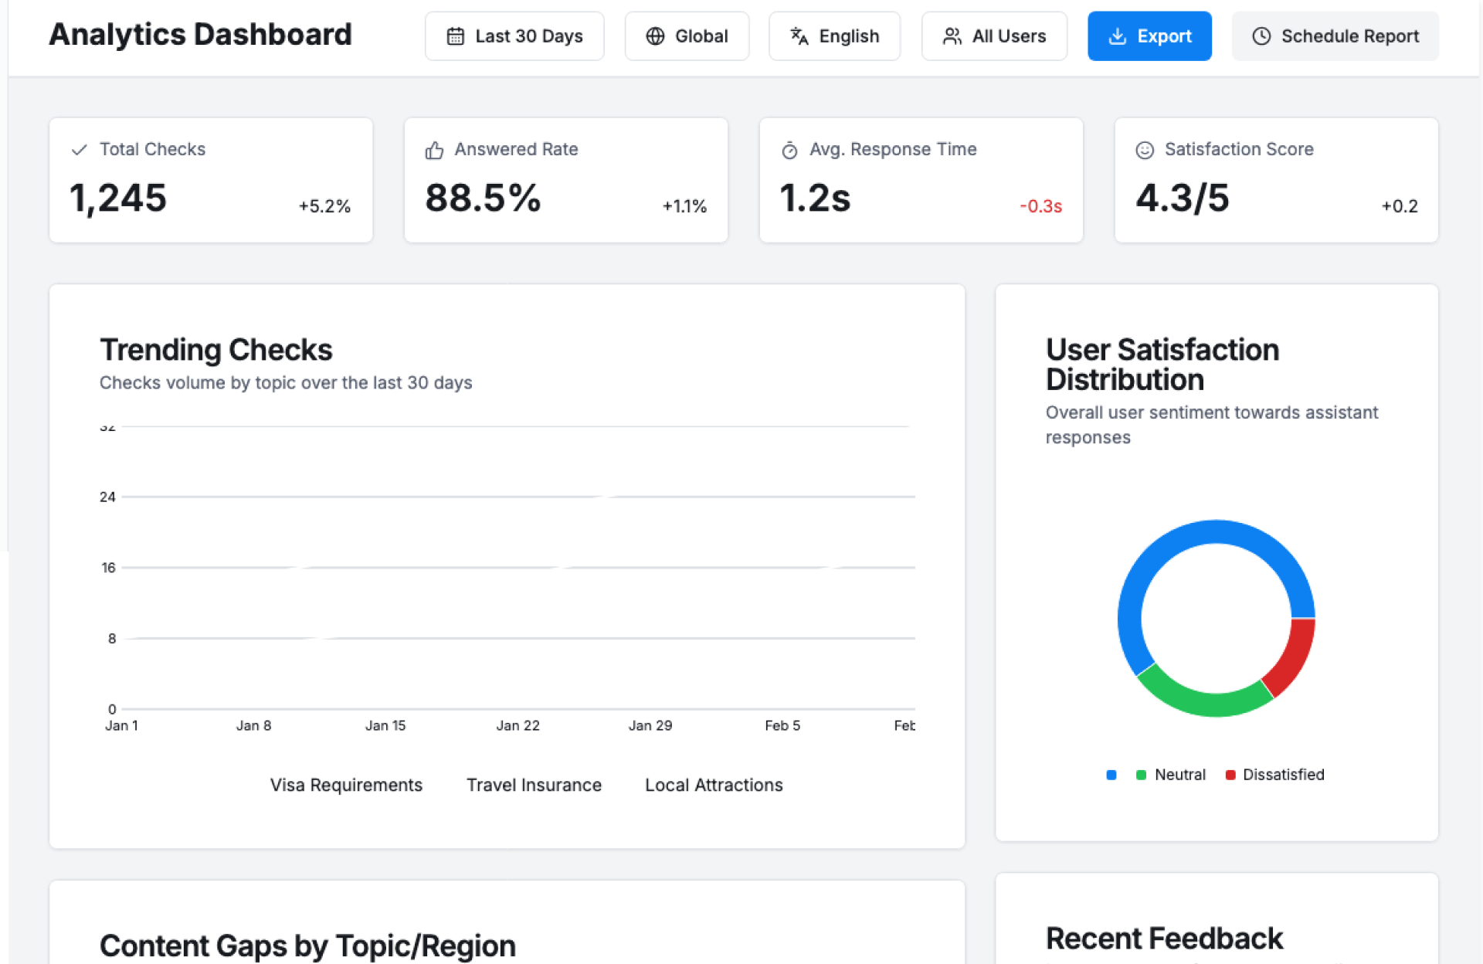Click the checkmark icon on Total Checks
This screenshot has width=1483, height=964.
point(79,150)
